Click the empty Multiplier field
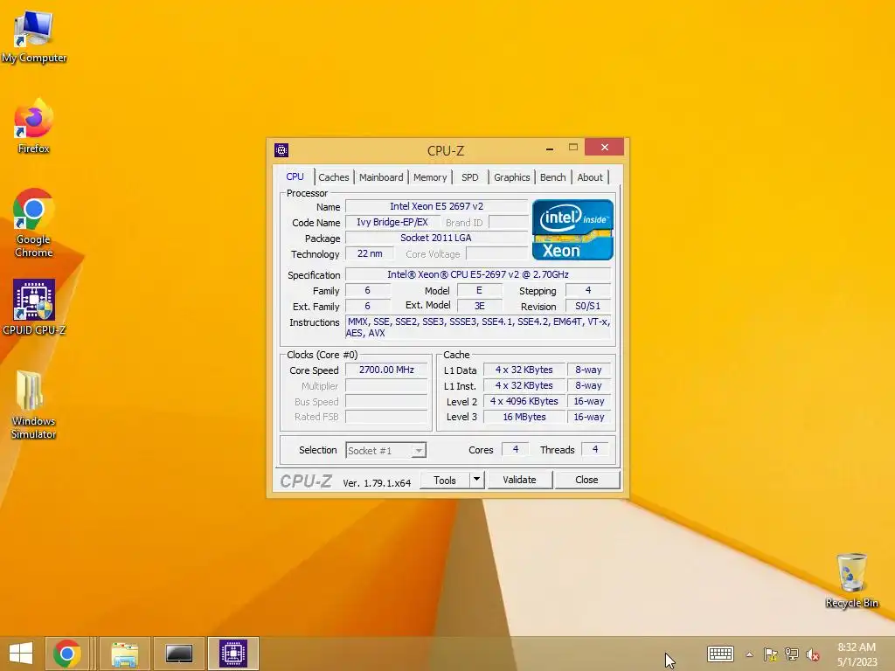Image resolution: width=895 pixels, height=671 pixels. tap(386, 385)
